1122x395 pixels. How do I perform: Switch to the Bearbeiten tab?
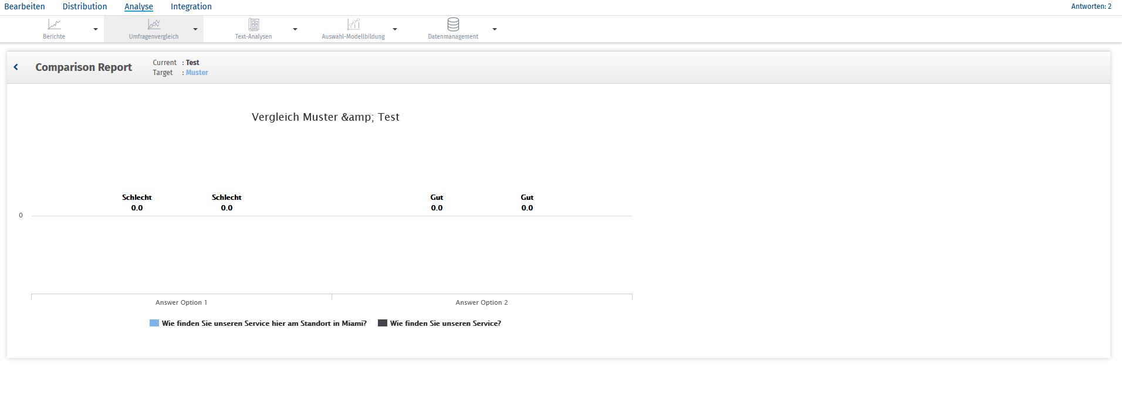coord(25,6)
